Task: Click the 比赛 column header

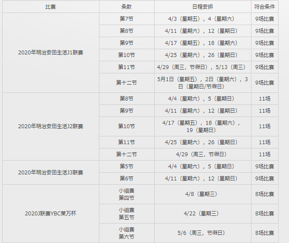Action: pos(51,7)
